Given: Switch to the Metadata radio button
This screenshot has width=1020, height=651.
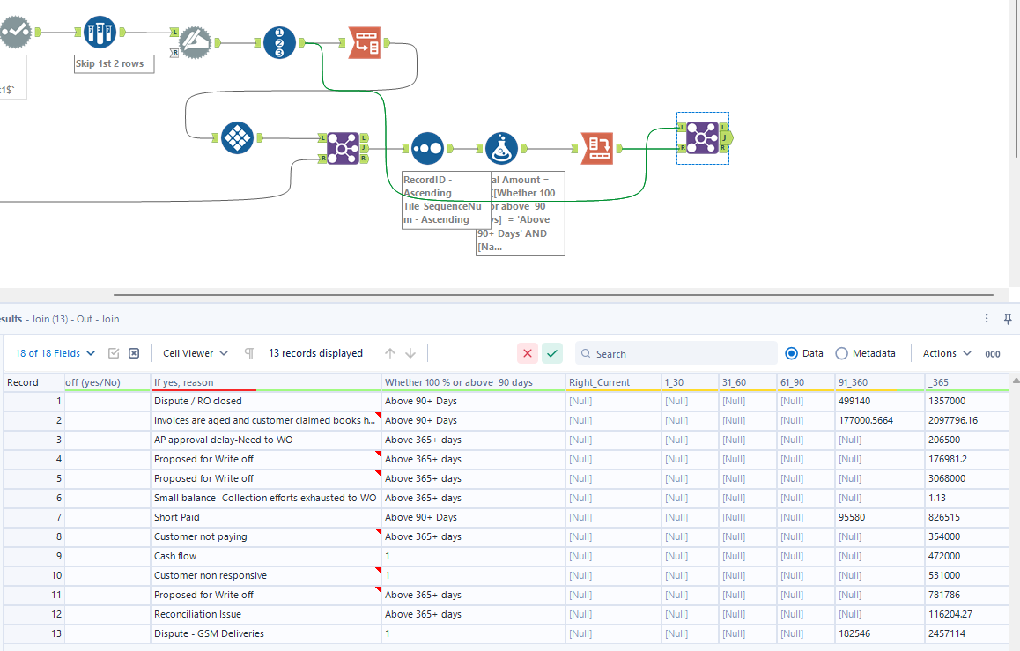Looking at the screenshot, I should pos(843,352).
